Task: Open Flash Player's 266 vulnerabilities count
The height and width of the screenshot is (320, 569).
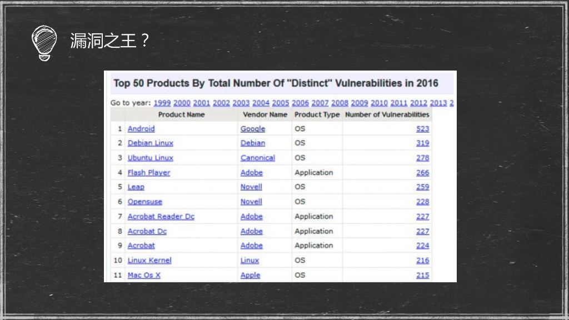Action: [x=422, y=173]
